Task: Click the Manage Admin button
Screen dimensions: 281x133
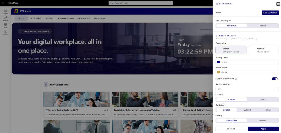Action: pyautogui.click(x=270, y=13)
